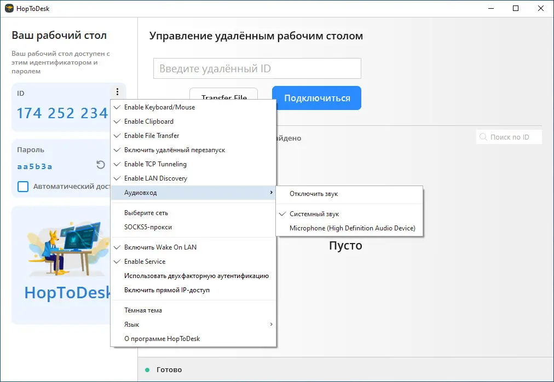Click the ID number 174 252 234
554x382 pixels.
[x=62, y=113]
